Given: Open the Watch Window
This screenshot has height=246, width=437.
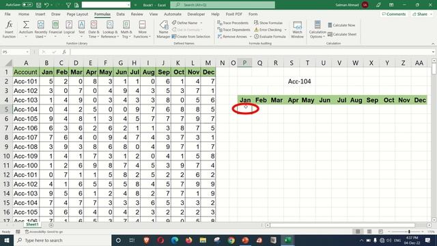Looking at the screenshot, I should tap(297, 29).
